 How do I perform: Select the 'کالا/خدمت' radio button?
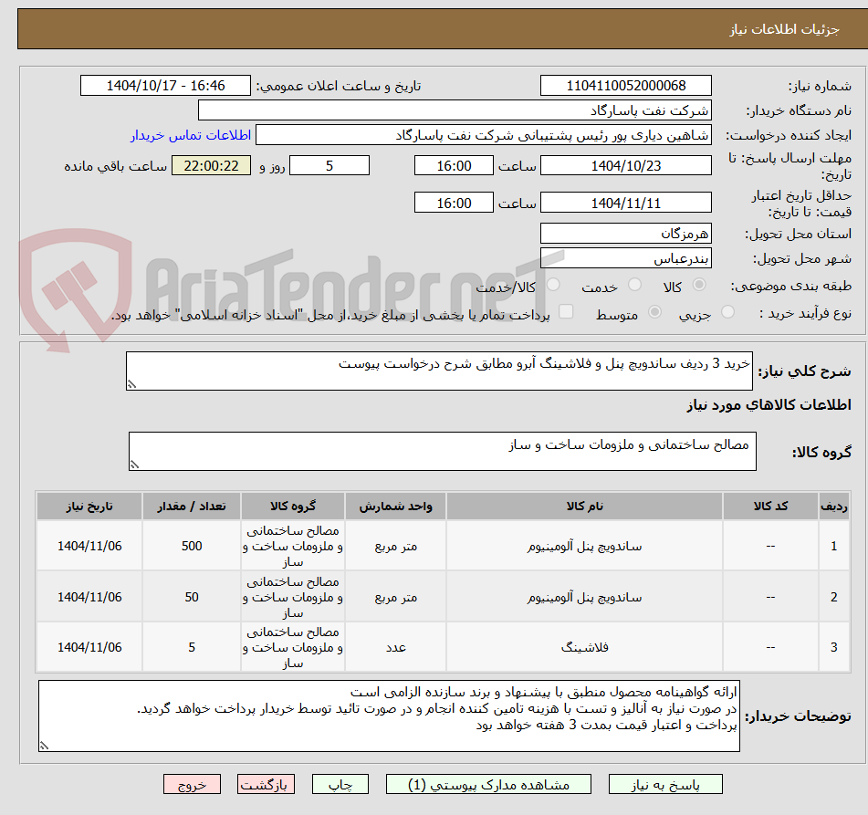pyautogui.click(x=553, y=285)
